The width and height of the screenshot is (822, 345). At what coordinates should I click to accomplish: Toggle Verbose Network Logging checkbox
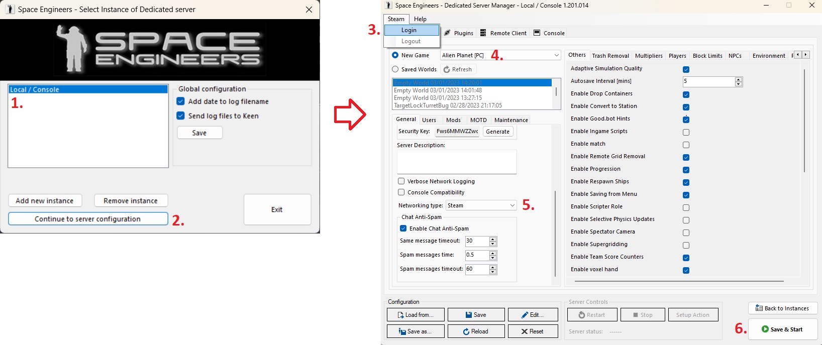(401, 181)
